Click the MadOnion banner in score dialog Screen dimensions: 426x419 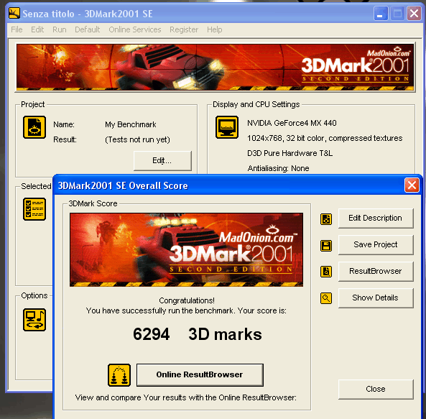tap(186, 249)
